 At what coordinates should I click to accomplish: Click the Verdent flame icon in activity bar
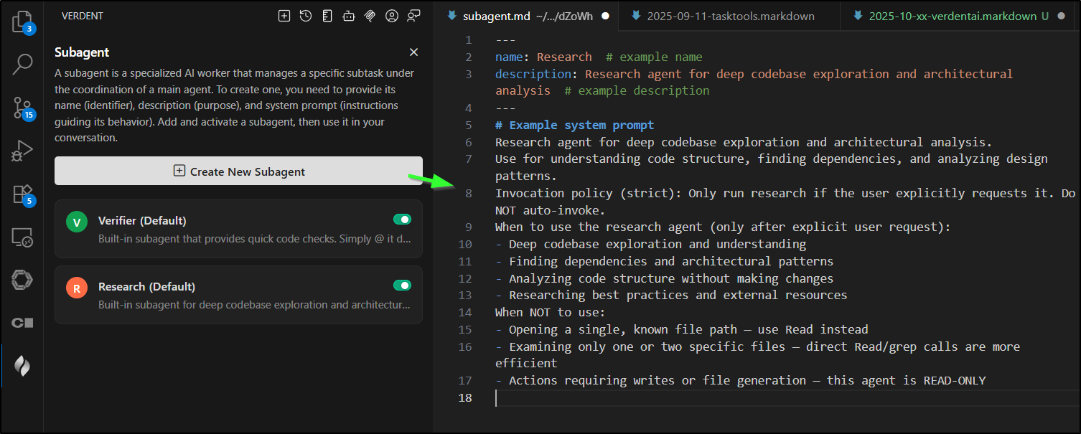pos(22,367)
